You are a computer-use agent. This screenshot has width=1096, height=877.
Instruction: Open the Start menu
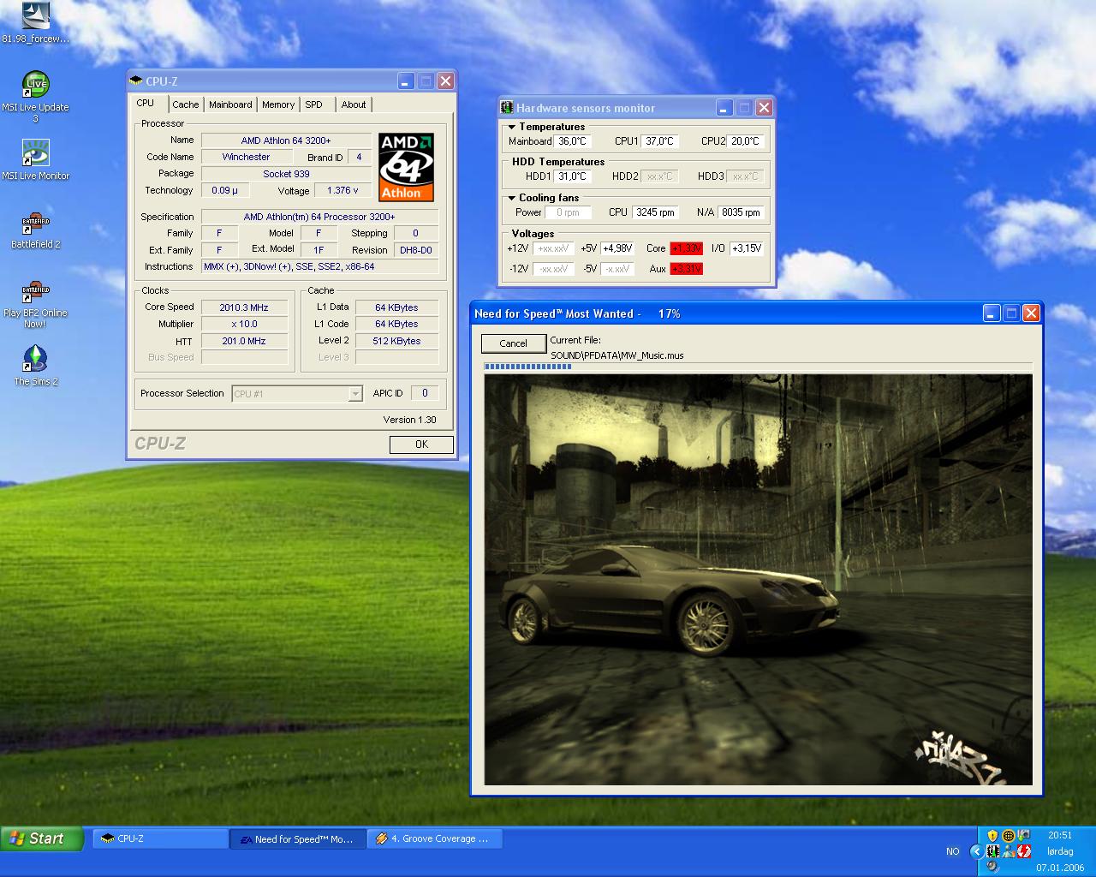pos(41,838)
